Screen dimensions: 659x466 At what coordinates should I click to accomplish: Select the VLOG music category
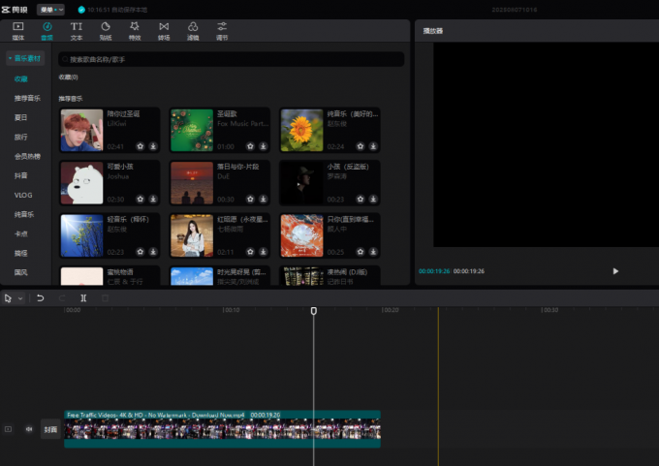pyautogui.click(x=23, y=195)
